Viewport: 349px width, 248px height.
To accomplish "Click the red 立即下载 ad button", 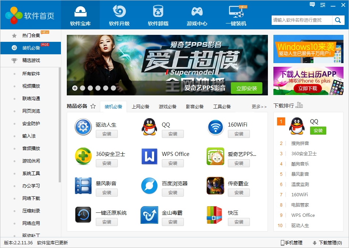I will tap(308, 88).
